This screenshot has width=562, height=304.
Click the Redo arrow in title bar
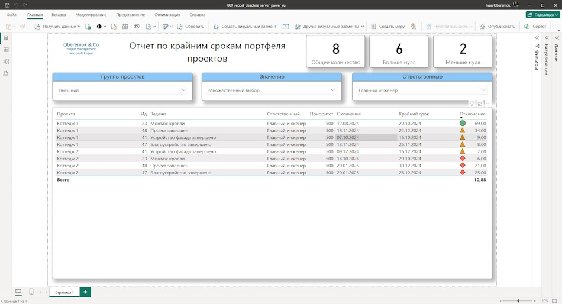(25, 5)
